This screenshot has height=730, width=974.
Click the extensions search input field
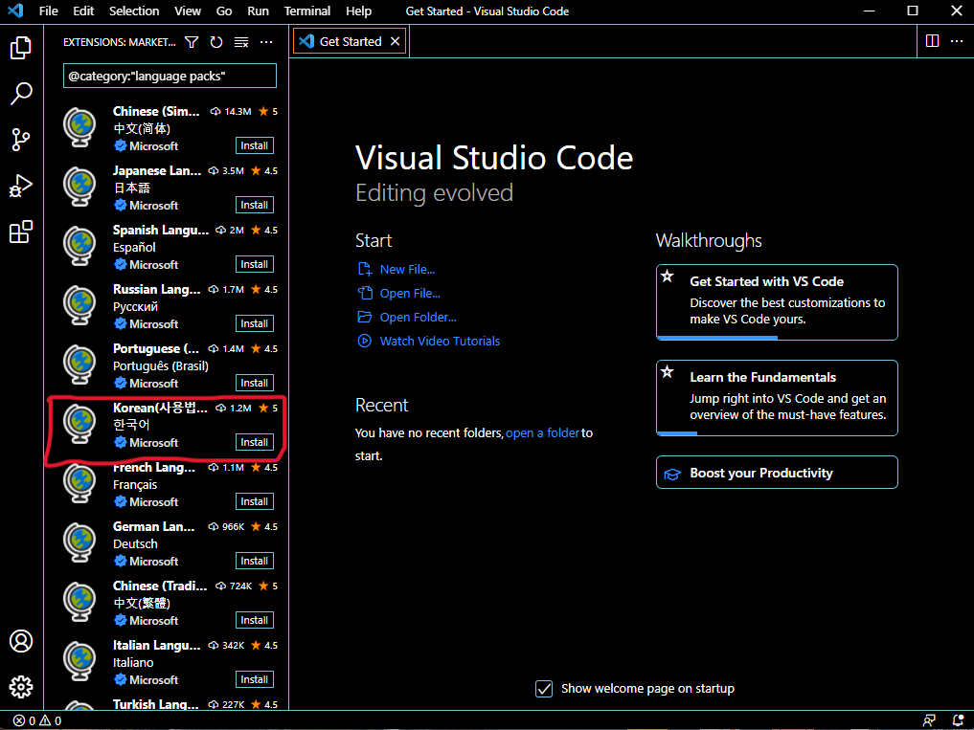pos(170,76)
